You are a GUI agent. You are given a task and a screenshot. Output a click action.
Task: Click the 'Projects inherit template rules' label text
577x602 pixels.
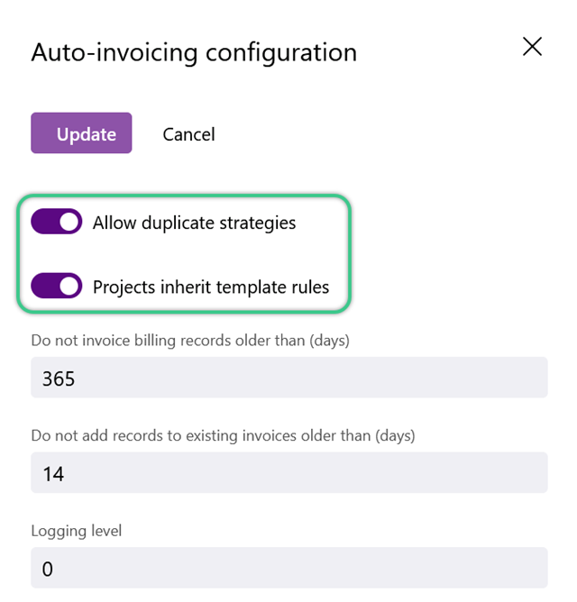211,287
